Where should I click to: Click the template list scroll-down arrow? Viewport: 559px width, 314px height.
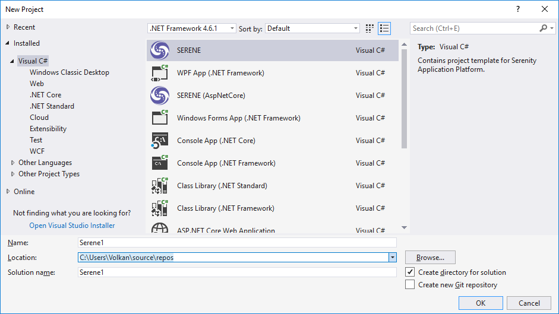click(404, 227)
